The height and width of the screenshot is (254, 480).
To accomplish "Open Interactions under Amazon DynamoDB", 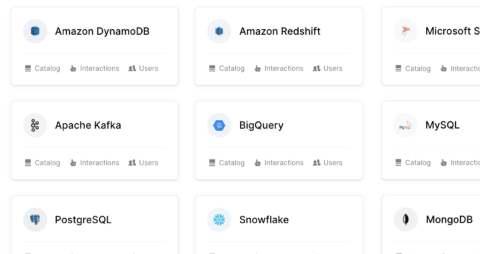I will (95, 68).
